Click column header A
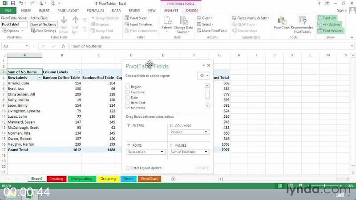 24,55
